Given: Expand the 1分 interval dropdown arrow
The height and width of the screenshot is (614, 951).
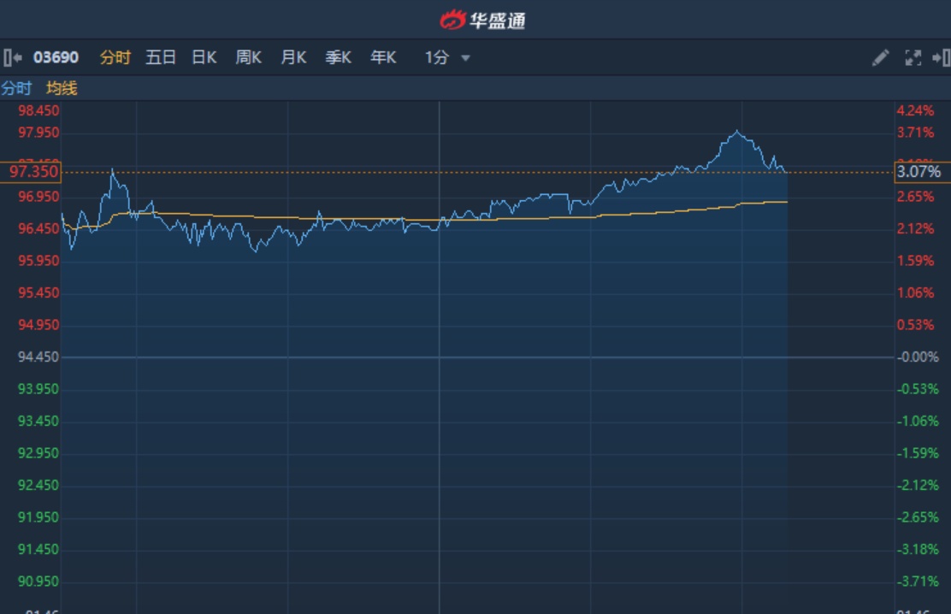Looking at the screenshot, I should click(x=466, y=58).
